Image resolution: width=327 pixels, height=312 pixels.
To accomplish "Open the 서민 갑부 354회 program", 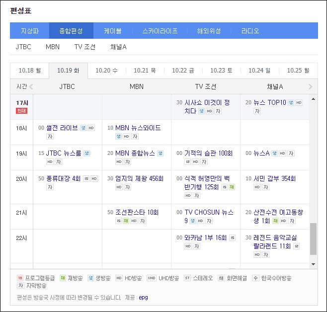I will (x=274, y=179).
